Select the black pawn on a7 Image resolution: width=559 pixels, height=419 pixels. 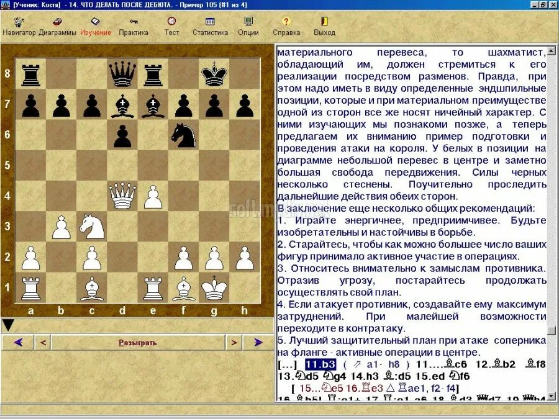pyautogui.click(x=30, y=105)
